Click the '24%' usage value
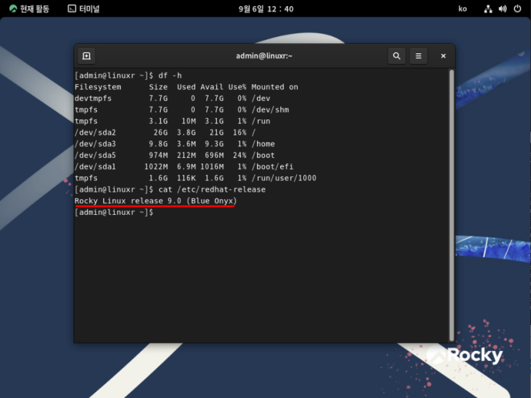Image resolution: width=531 pixels, height=398 pixels. 240,155
